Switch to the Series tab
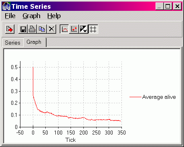Image resolution: width=184 pixels, height=147 pixels. [x=12, y=43]
